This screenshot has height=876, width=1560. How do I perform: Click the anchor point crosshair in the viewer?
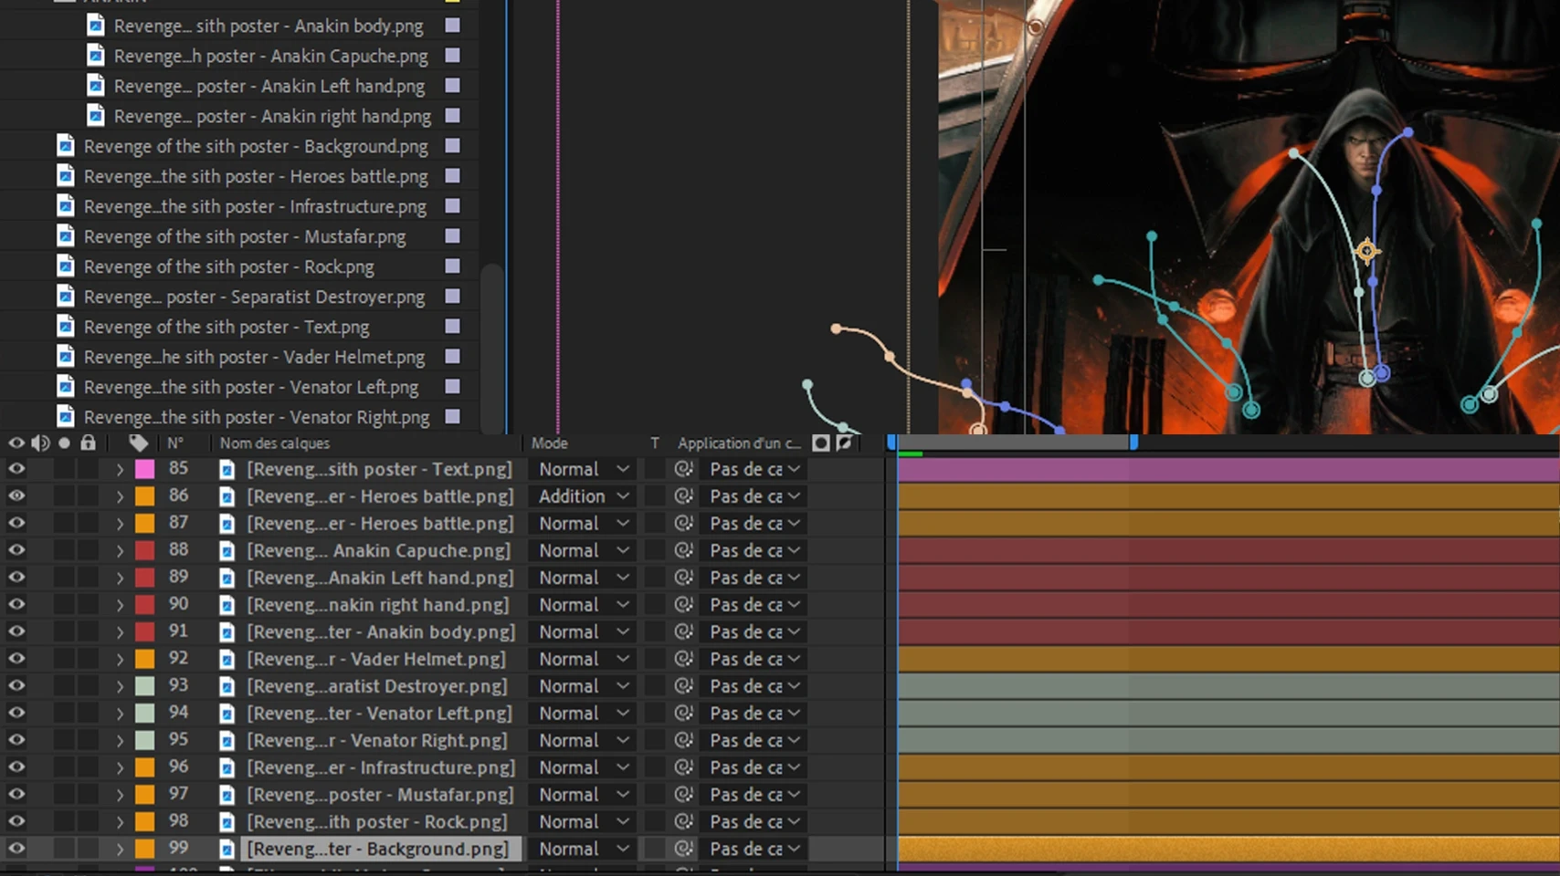coord(1366,250)
